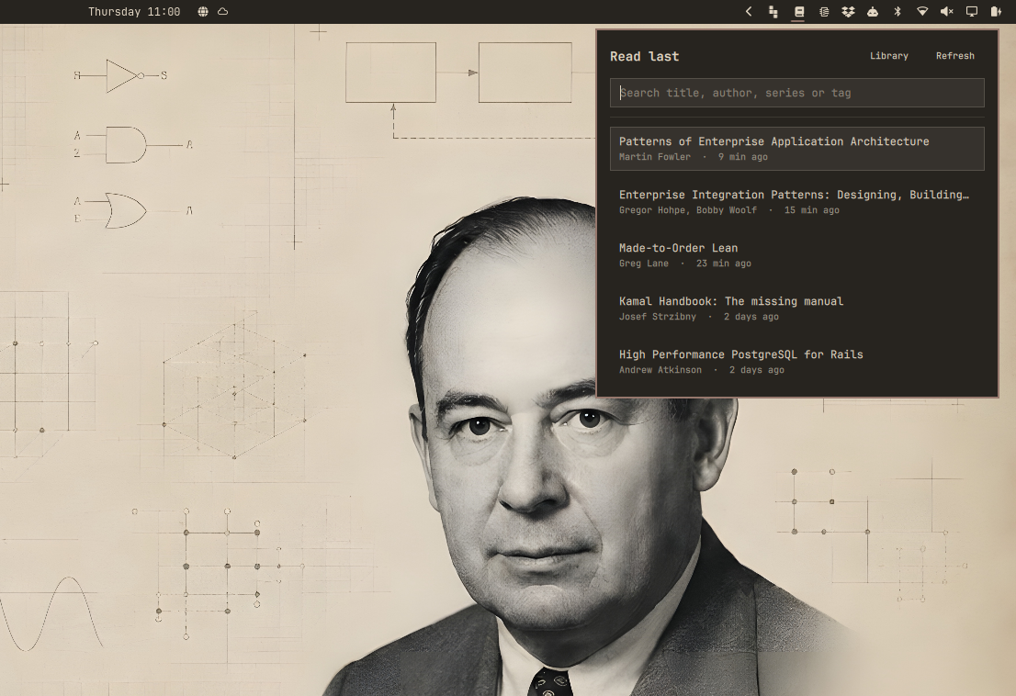Open the Thursday 11:00 clock
This screenshot has height=696, width=1016.
click(x=134, y=12)
